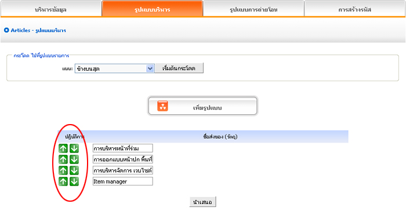
Task: Move down the การออกแบบหน้าปก row
Action: click(74, 159)
